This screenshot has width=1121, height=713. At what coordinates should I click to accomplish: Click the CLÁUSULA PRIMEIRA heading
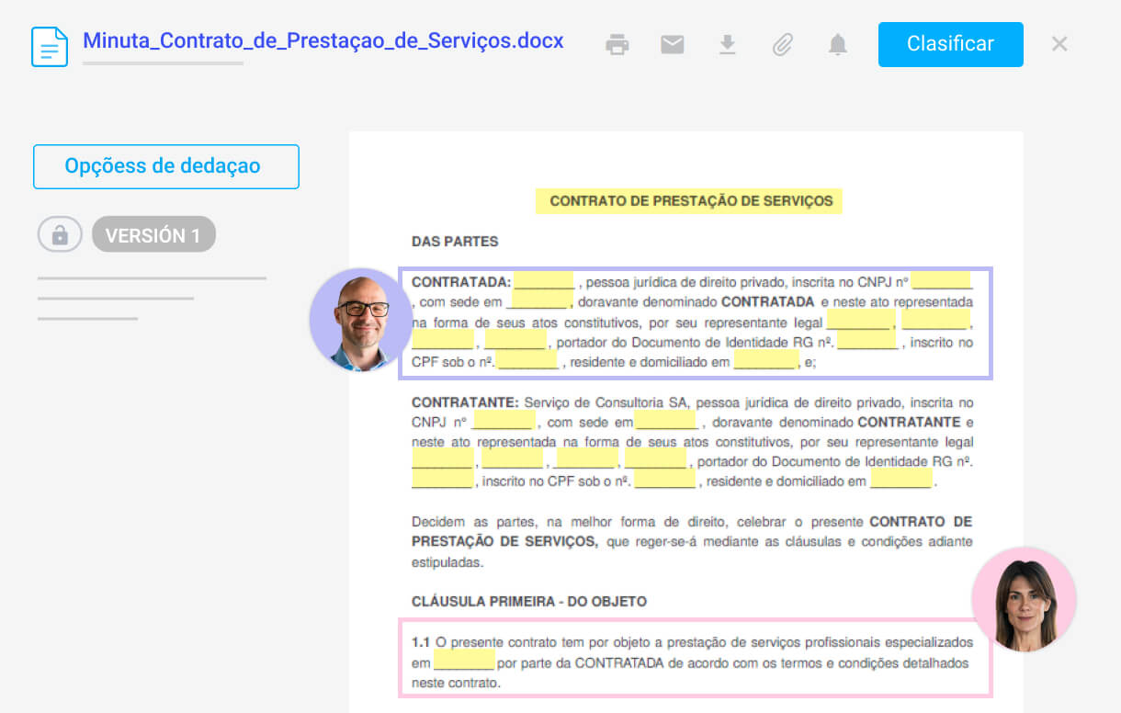[529, 602]
